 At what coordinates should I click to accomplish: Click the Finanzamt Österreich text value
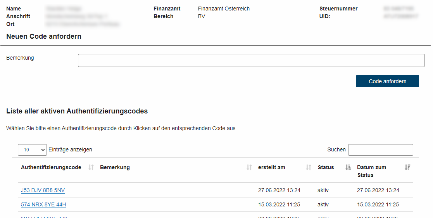pyautogui.click(x=224, y=9)
